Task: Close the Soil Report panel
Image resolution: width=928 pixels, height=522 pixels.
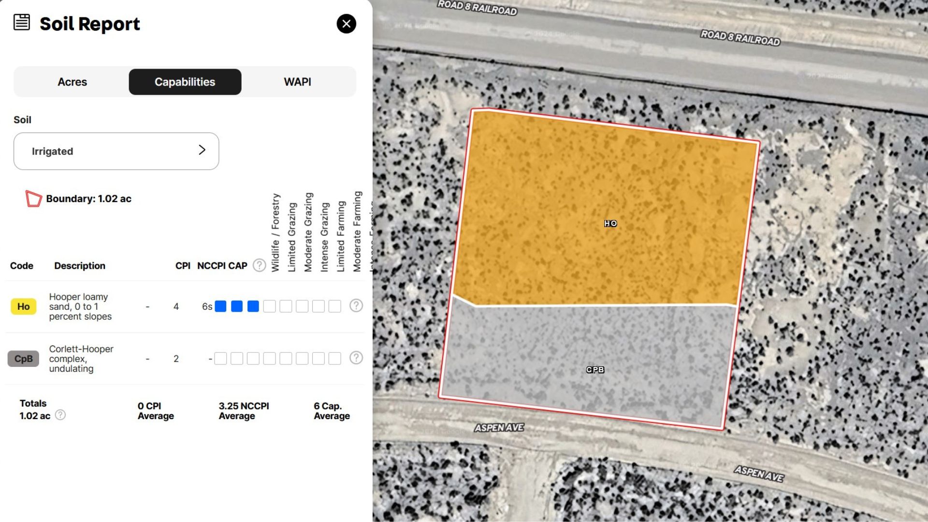Action: pos(346,24)
